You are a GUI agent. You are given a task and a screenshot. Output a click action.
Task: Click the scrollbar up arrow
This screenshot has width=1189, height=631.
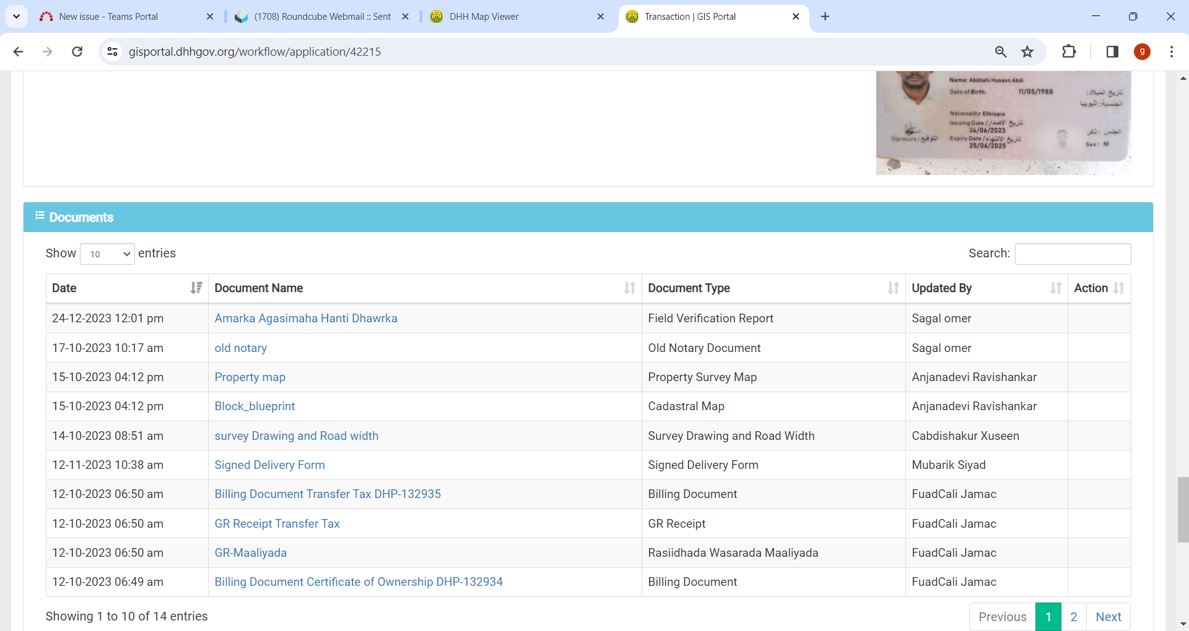click(x=1183, y=78)
